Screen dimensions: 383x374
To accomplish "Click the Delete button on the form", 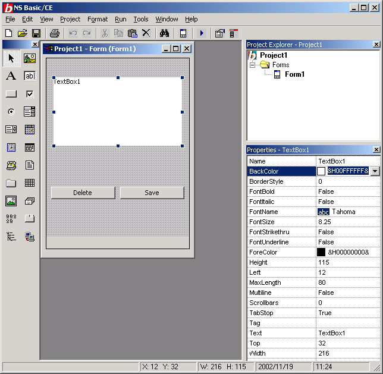I will [x=83, y=193].
